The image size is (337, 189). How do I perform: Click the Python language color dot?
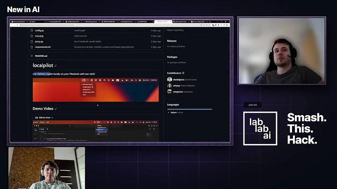[168, 112]
